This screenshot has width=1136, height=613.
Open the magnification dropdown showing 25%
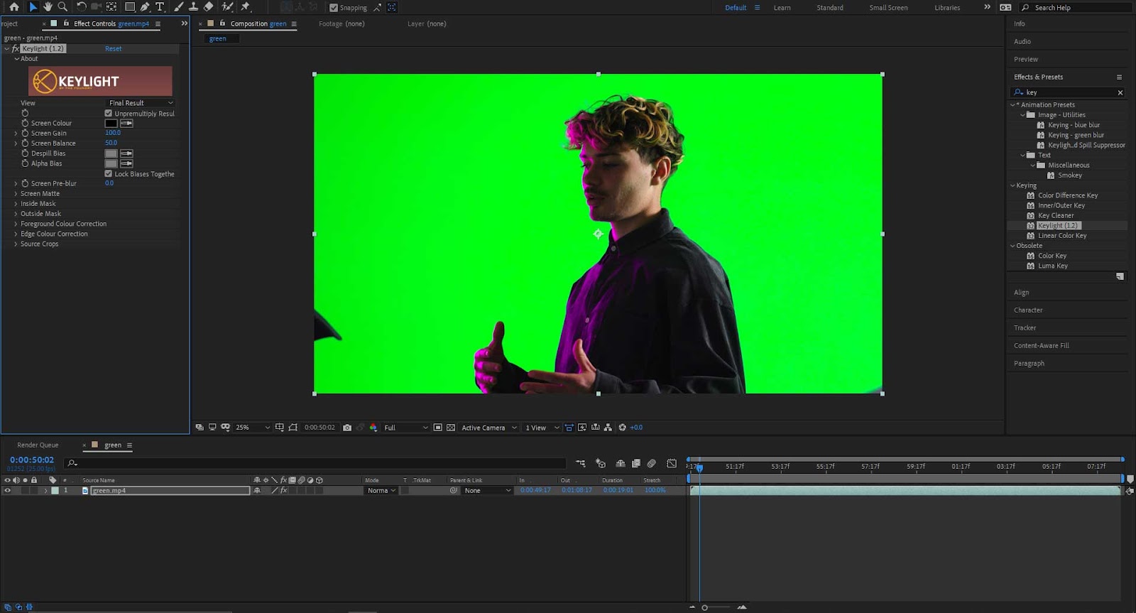[253, 428]
